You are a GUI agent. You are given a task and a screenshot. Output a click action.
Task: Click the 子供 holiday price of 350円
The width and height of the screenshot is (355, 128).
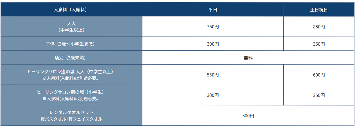tap(319, 44)
